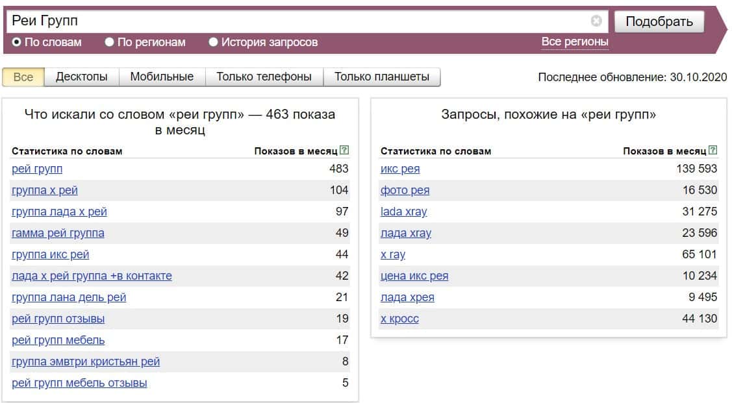732x403 pixels.
Task: Open the рей групп отзывы query link
Action: [58, 319]
